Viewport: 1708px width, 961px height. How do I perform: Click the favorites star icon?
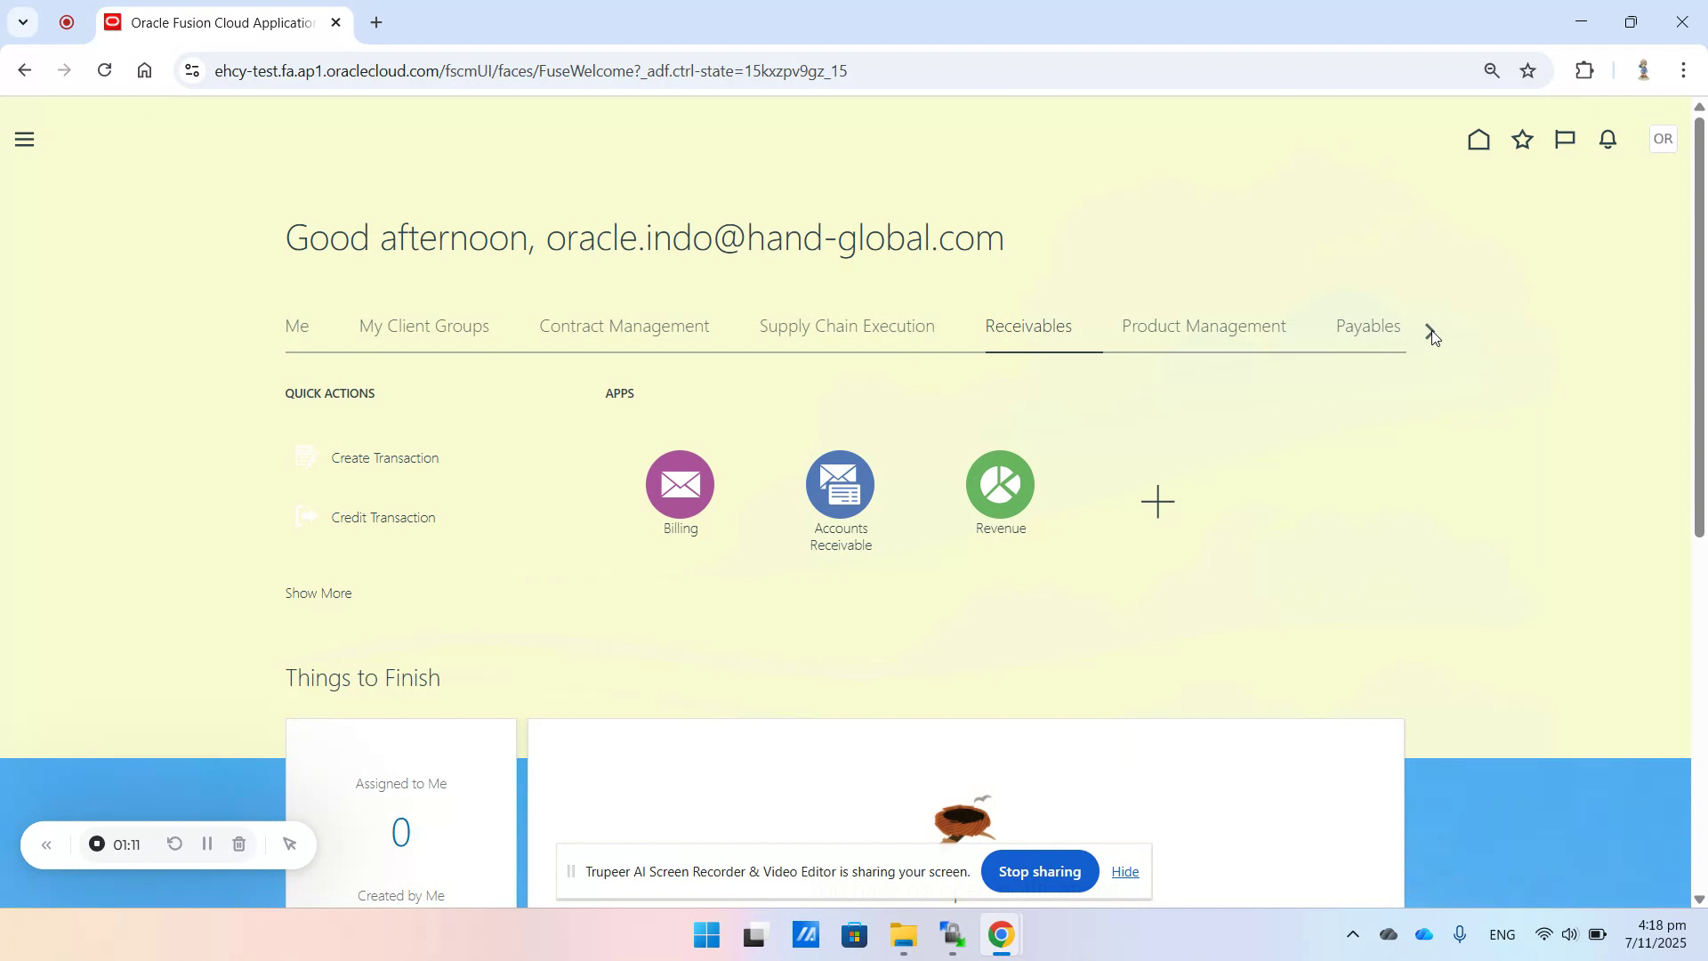click(1522, 139)
